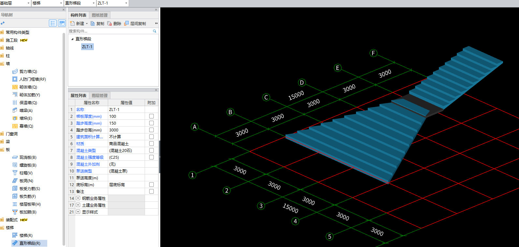Open the 新建 dropdown arrow

click(87, 24)
